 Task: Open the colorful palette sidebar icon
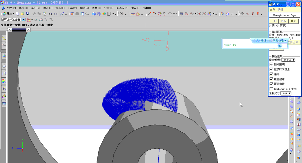tap(4, 81)
